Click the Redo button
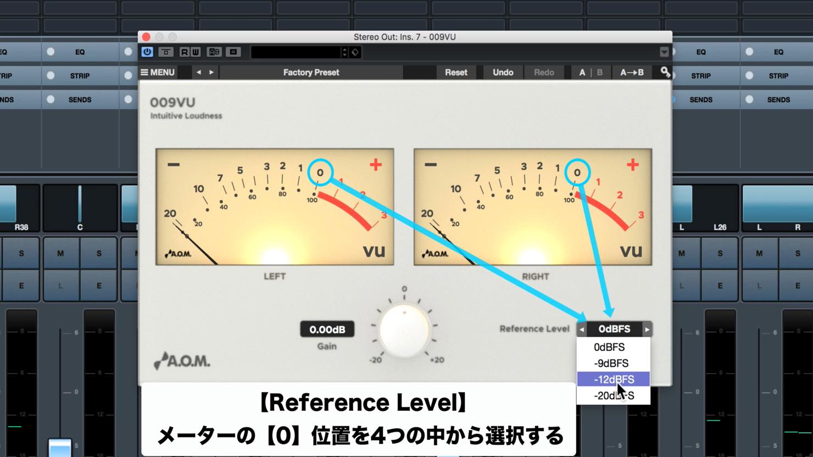Image resolution: width=813 pixels, height=457 pixels. (544, 72)
